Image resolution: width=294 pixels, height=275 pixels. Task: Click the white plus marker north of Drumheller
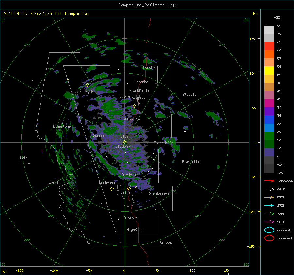[x=185, y=131]
